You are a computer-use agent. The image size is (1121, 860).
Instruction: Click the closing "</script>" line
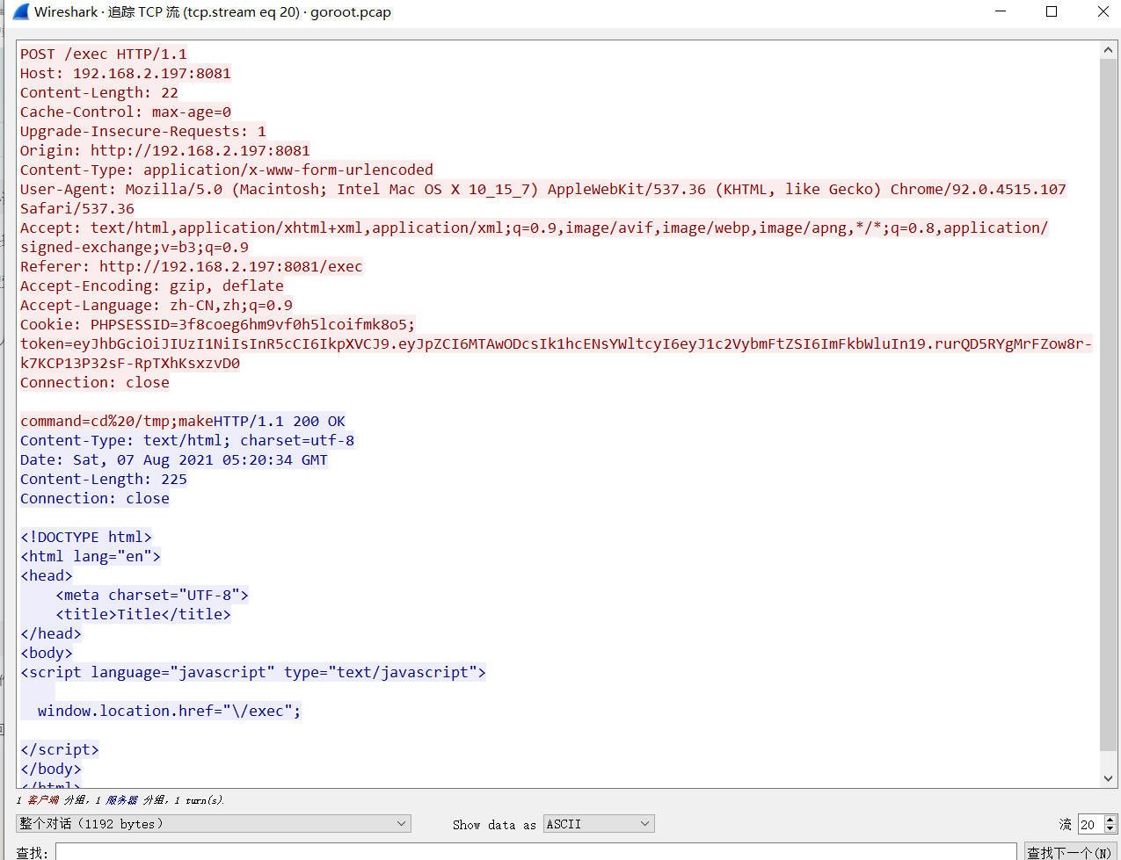(60, 749)
